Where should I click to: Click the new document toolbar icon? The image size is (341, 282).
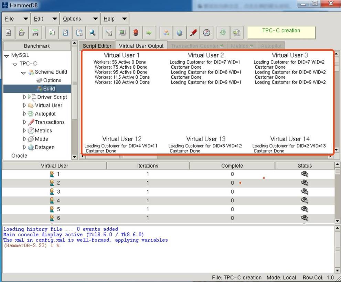coord(8,32)
